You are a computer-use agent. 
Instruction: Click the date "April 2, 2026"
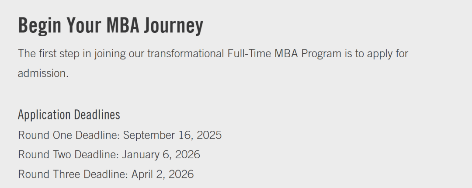coord(163,174)
